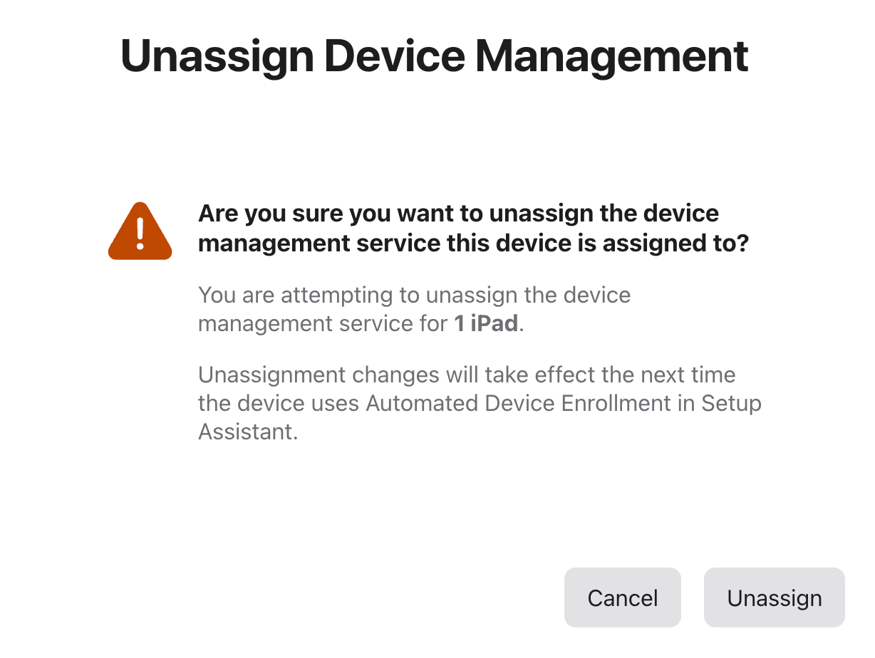Select the bold "1 iPad" text
This screenshot has width=875, height=658.
(x=486, y=324)
